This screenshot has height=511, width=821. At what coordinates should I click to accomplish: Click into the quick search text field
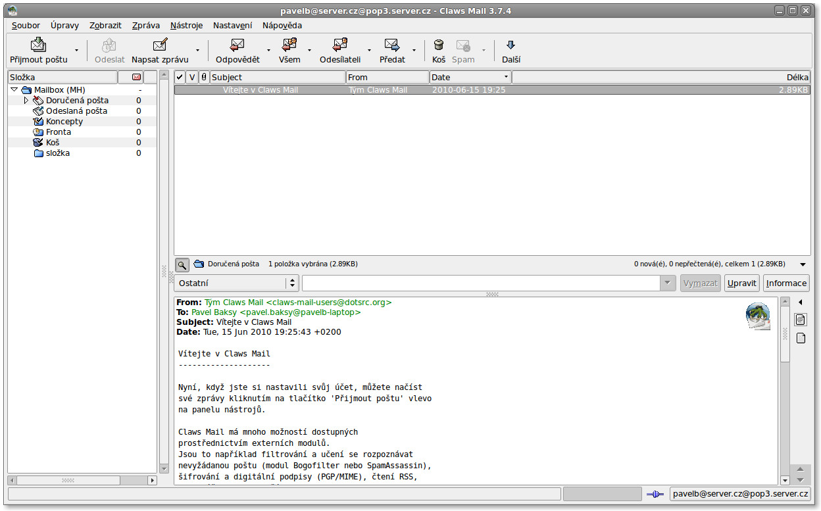point(482,283)
